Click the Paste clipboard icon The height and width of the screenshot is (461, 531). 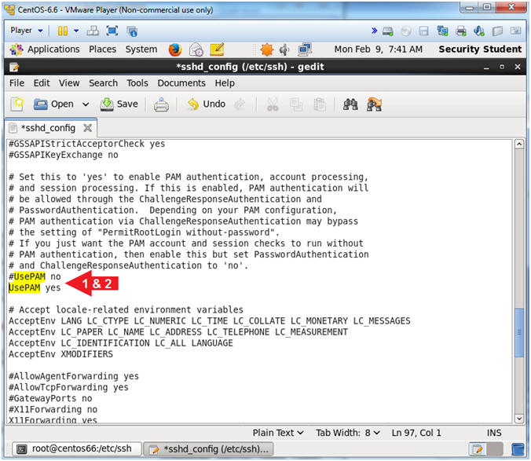(x=320, y=104)
